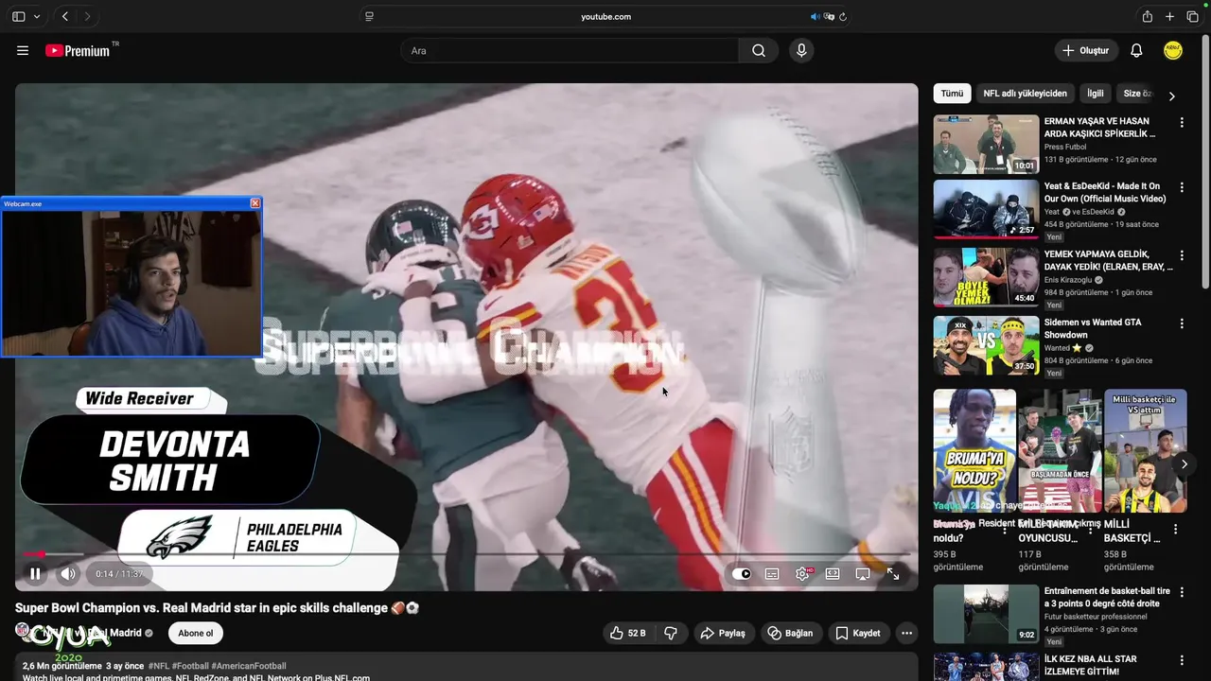Open the notifications bell
Image resolution: width=1211 pixels, height=681 pixels.
[1136, 50]
